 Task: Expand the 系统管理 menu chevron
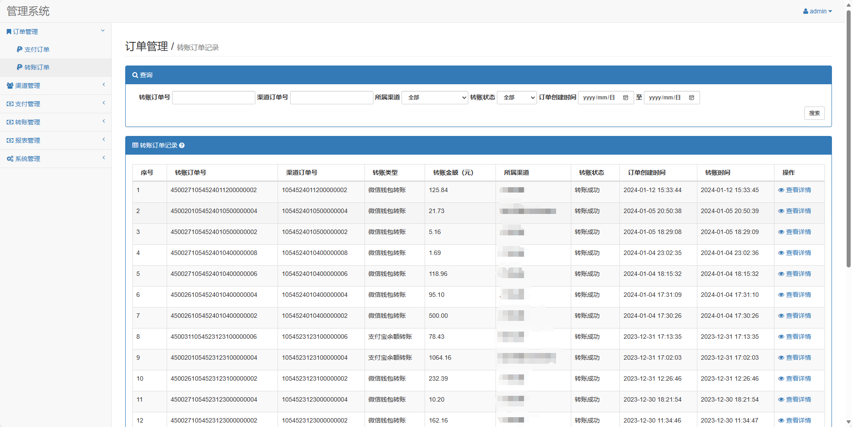click(x=104, y=158)
